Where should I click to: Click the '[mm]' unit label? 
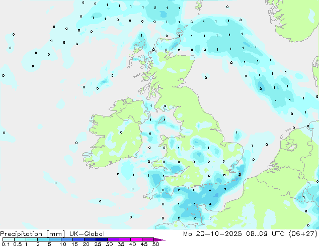click(55, 234)
